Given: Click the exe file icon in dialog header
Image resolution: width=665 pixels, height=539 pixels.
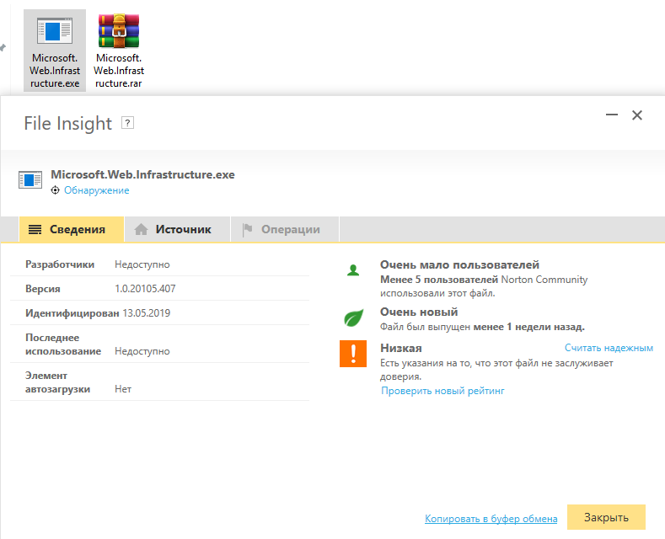Looking at the screenshot, I should [x=30, y=180].
